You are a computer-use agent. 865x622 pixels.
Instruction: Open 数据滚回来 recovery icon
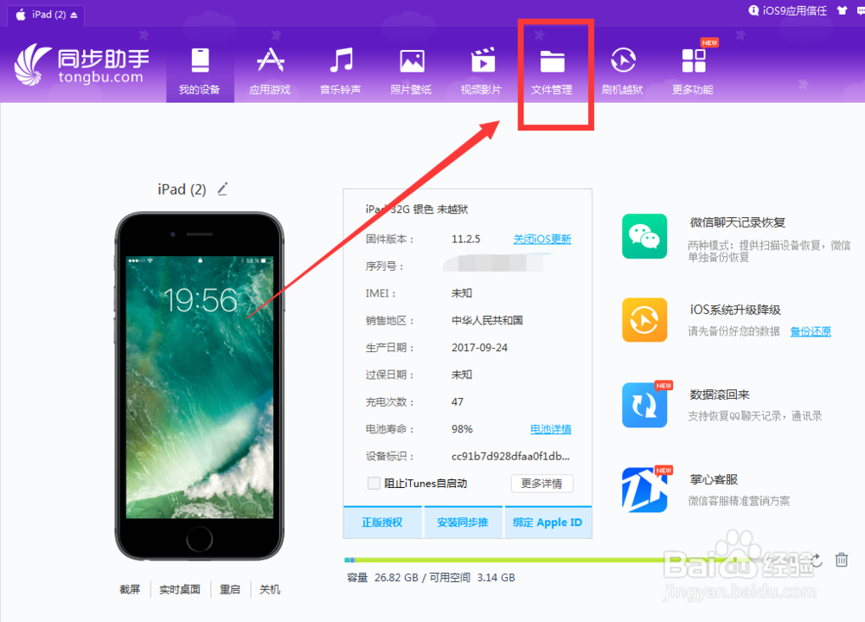click(644, 405)
